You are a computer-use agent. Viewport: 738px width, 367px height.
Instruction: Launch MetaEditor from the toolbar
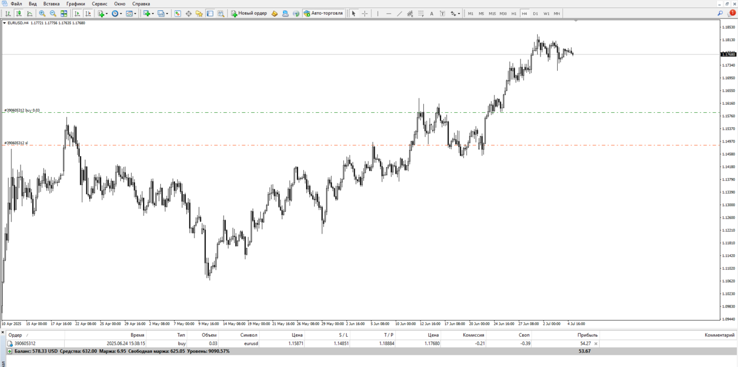tap(275, 13)
